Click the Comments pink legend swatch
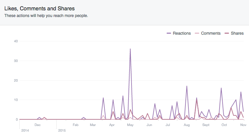This screenshot has height=134, width=249. click(197, 33)
